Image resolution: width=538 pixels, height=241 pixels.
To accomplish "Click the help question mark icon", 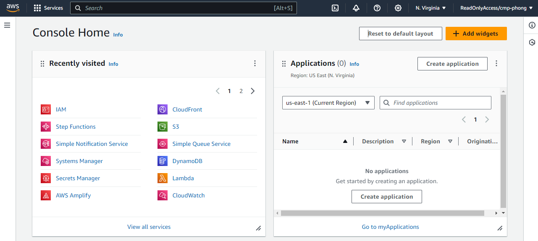I will click(x=377, y=8).
